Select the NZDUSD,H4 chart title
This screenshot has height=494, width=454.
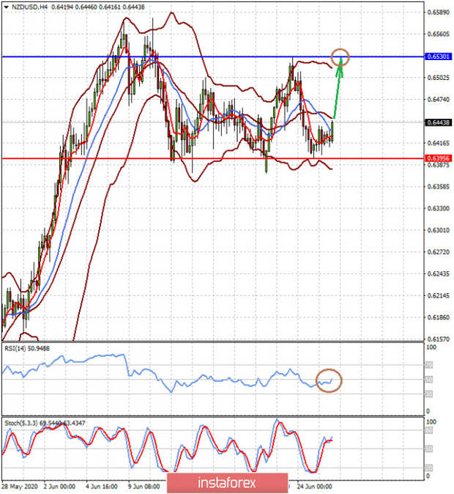pyautogui.click(x=27, y=6)
